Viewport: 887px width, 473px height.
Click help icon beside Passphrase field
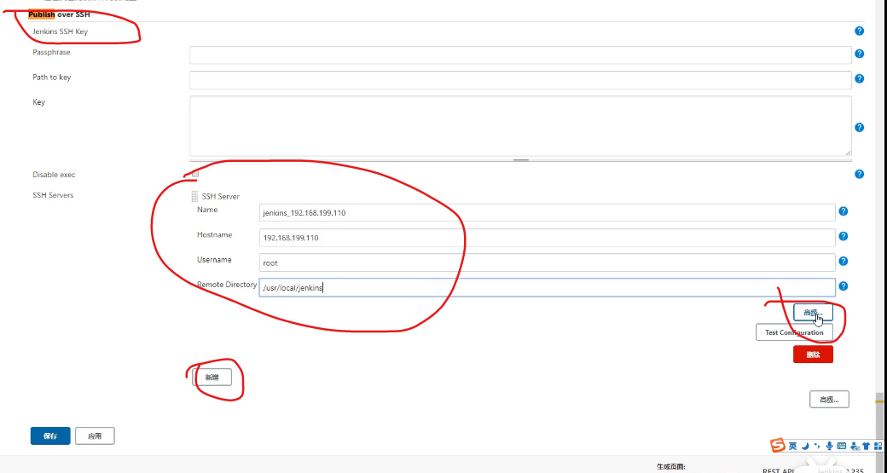[x=858, y=55]
